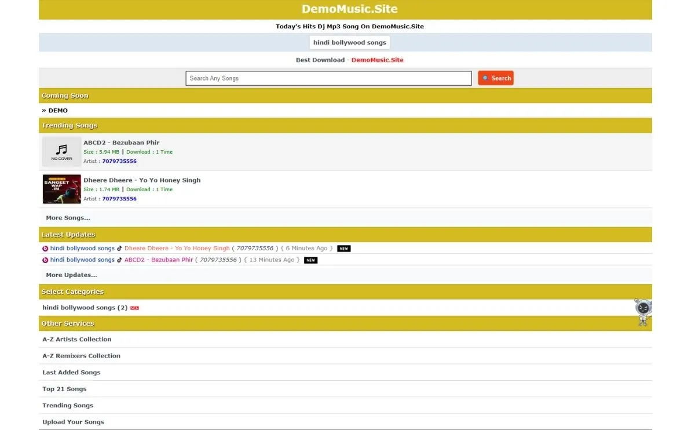Click into the Search Any Songs field
The image size is (695, 430).
tap(328, 78)
